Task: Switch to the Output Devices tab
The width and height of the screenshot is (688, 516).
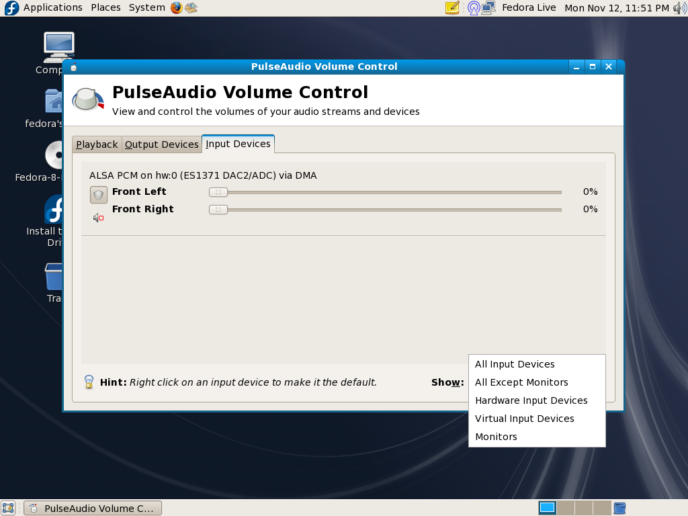Action: click(161, 144)
